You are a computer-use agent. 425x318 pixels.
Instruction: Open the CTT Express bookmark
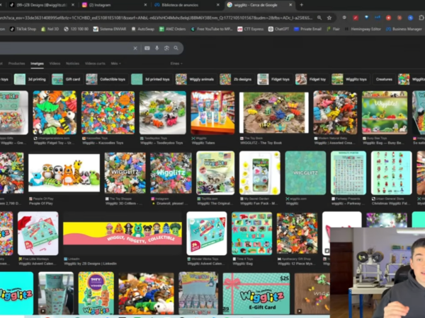pos(251,29)
